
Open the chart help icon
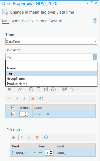(x=95, y=21)
